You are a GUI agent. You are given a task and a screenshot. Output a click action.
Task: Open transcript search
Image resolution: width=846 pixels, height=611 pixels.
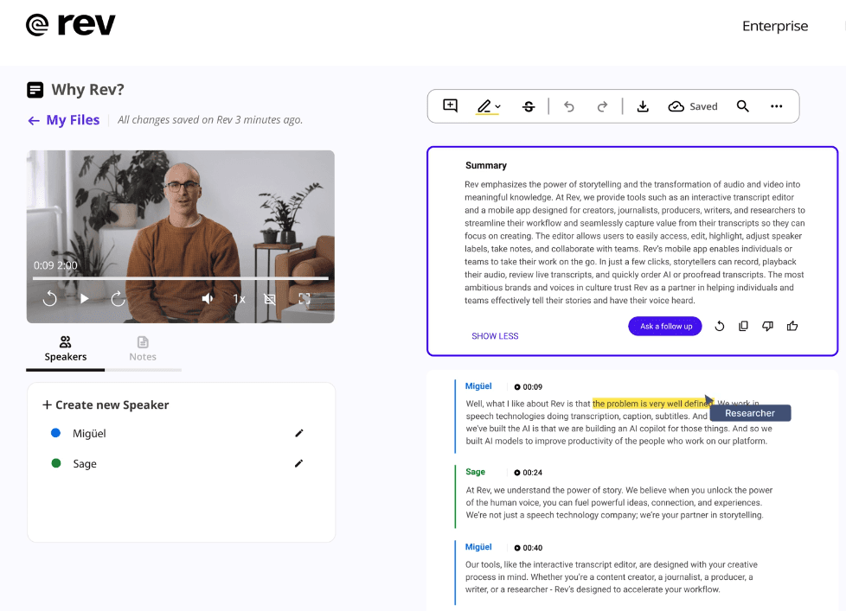click(x=742, y=106)
